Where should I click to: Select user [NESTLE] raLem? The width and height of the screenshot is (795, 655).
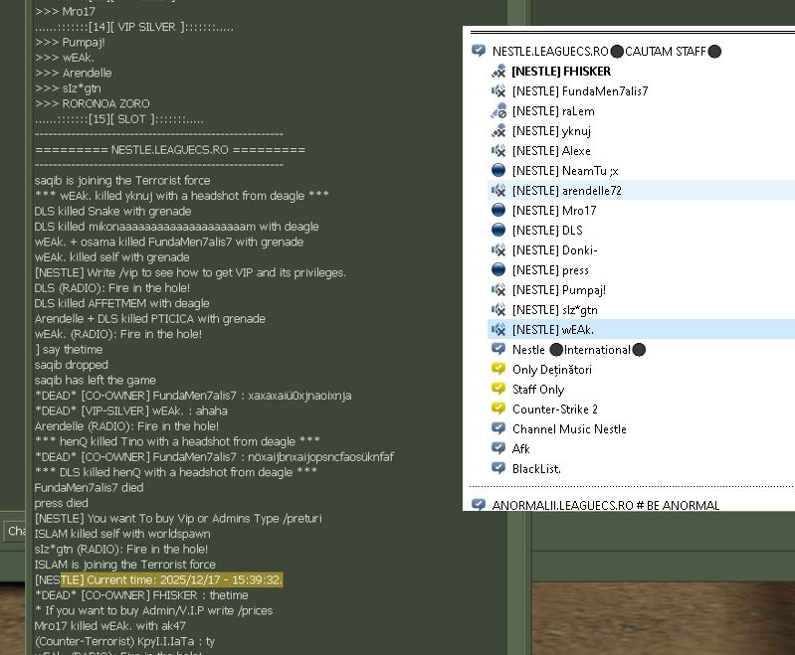553,111
